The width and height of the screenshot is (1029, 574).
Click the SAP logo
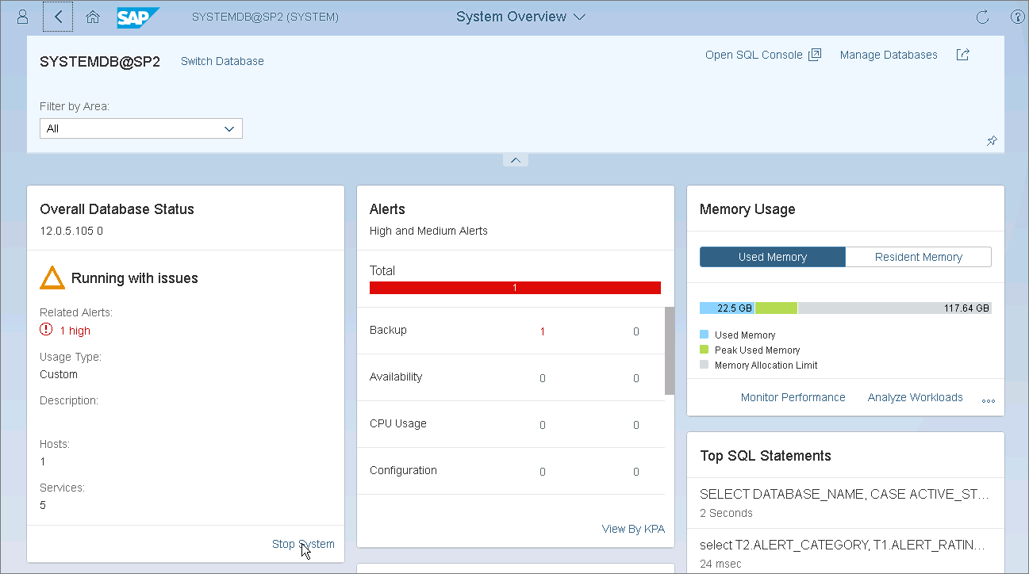(x=138, y=17)
